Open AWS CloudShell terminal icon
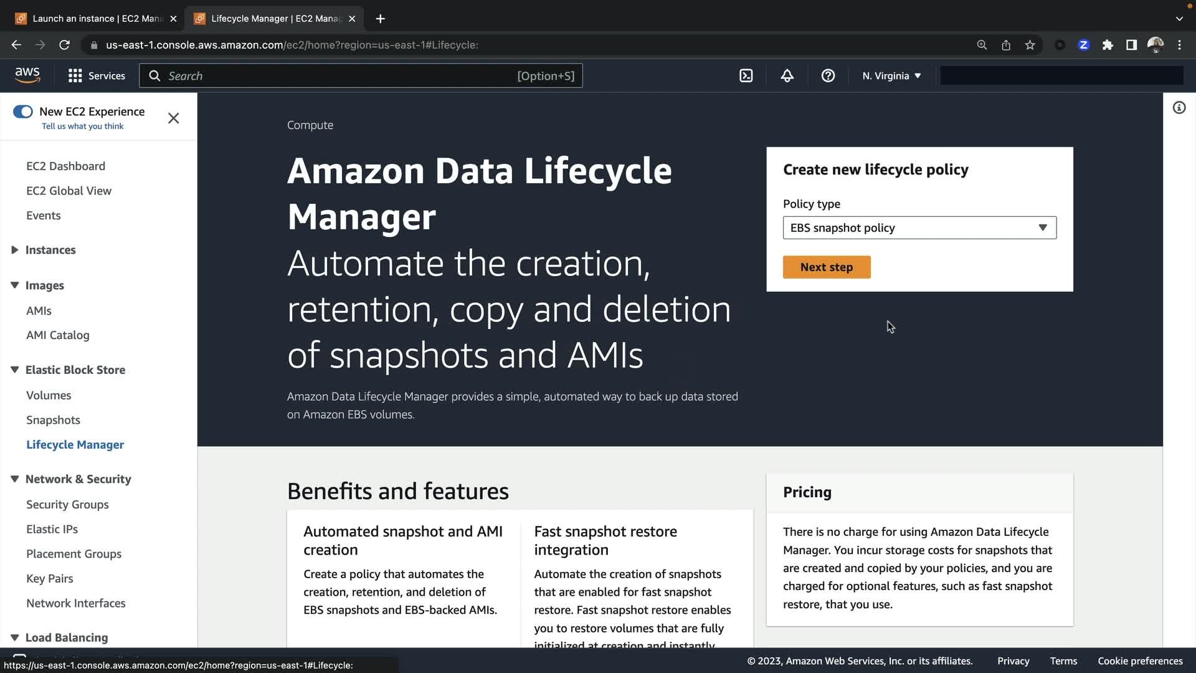This screenshot has width=1196, height=673. (x=746, y=75)
